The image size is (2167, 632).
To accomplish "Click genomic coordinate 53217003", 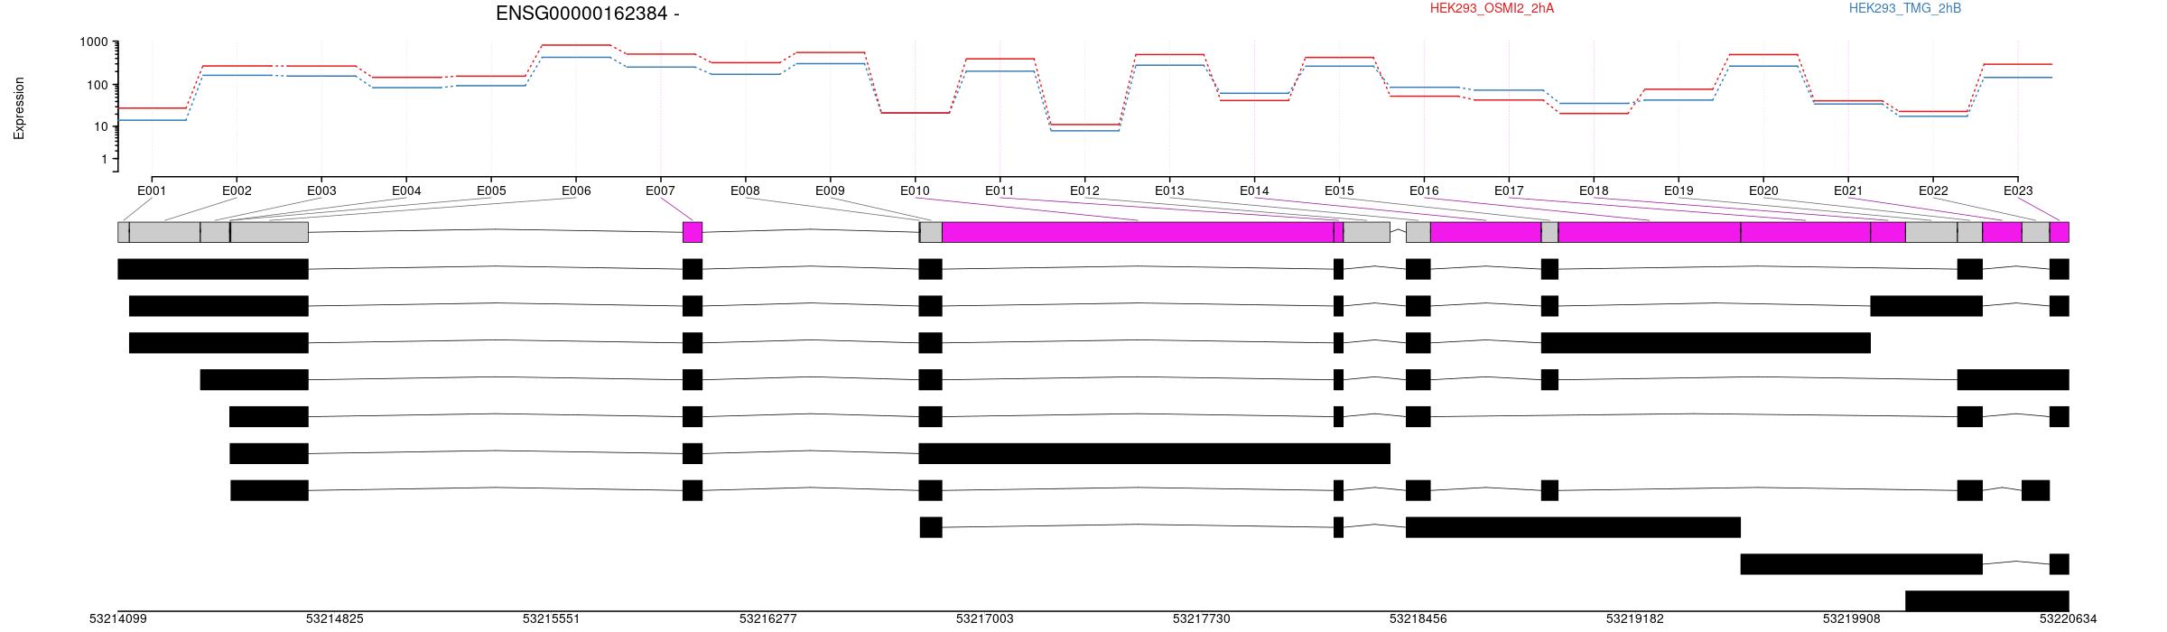I will point(985,618).
